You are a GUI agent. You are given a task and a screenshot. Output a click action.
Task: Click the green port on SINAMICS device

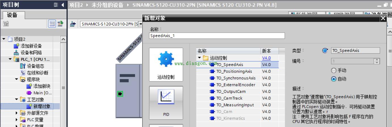[x=120, y=94]
